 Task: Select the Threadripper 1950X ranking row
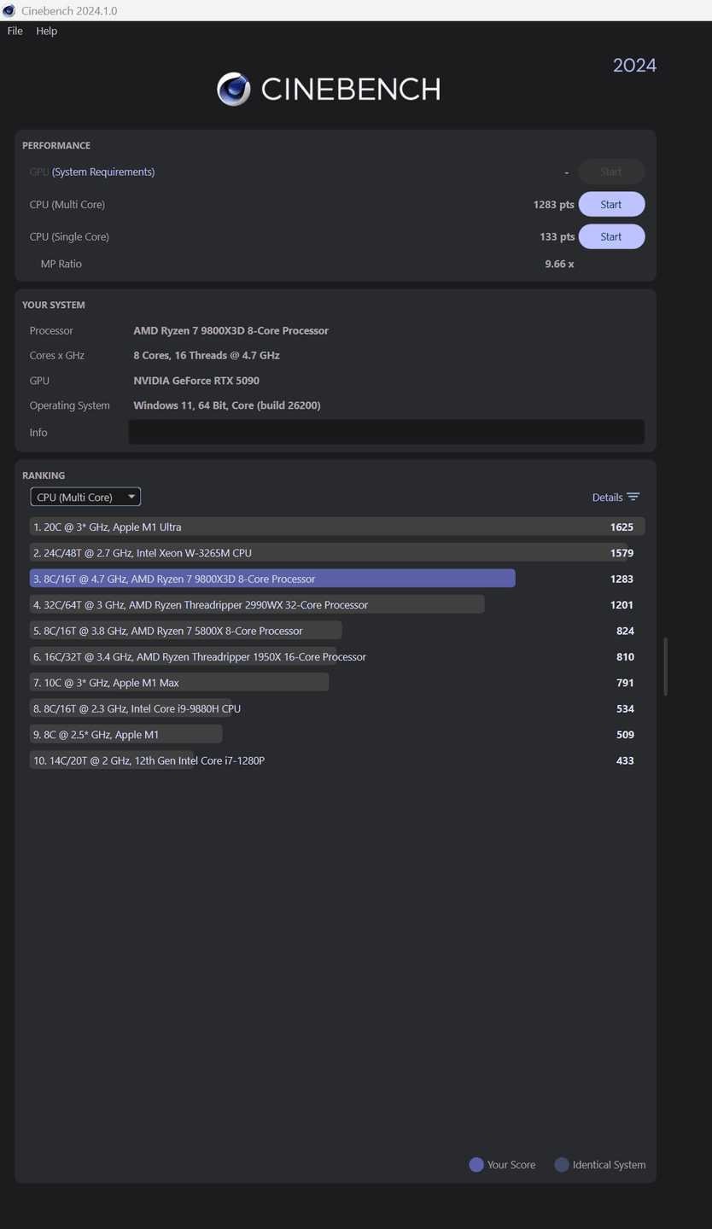click(337, 657)
